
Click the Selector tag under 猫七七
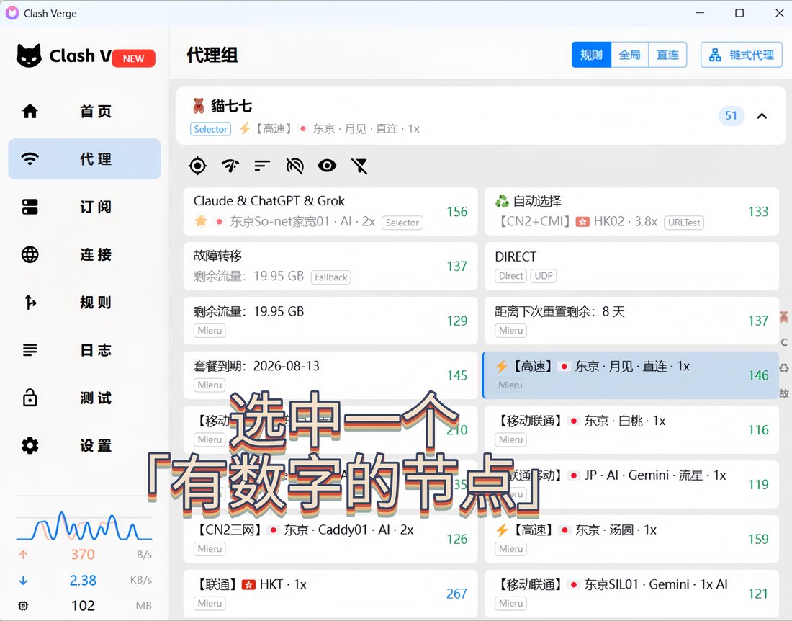[211, 129]
